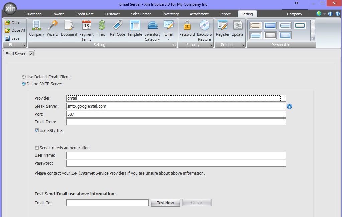Open the Credit Note tab
The height and width of the screenshot is (217, 342).
84,14
